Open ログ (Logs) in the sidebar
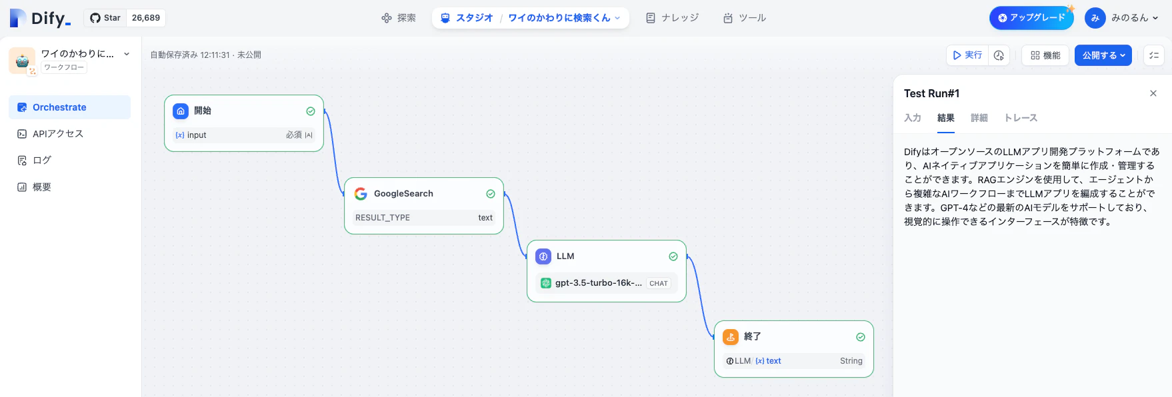 (69, 161)
